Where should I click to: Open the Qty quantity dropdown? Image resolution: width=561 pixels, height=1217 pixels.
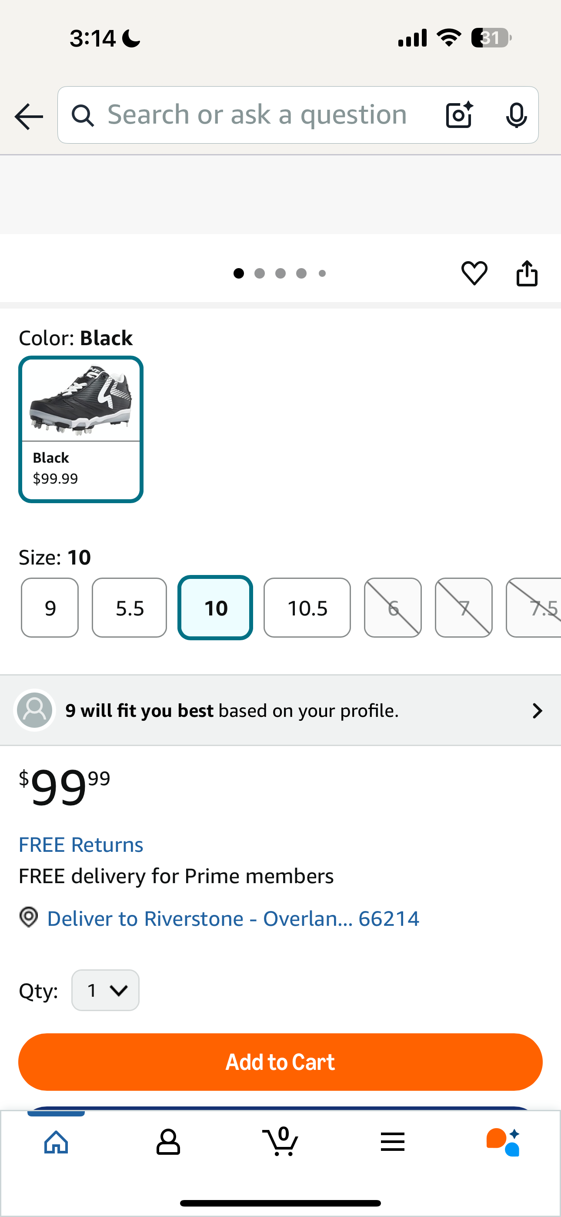105,990
